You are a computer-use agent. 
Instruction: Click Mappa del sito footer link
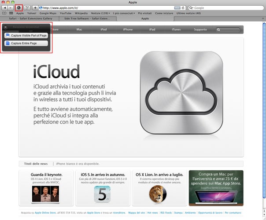point(137,213)
